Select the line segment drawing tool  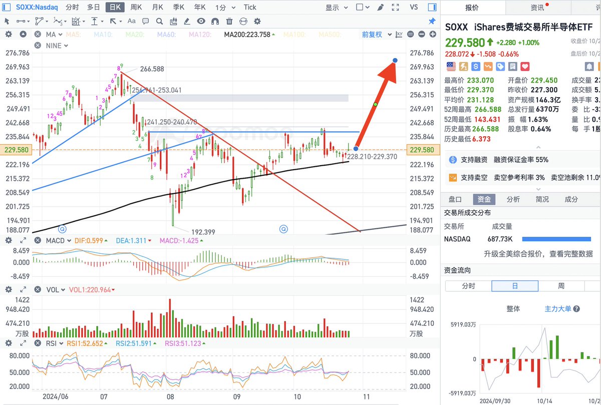pos(21,21)
